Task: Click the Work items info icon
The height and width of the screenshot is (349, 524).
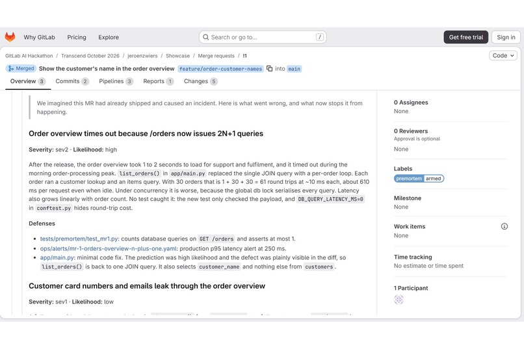Action: (504, 226)
